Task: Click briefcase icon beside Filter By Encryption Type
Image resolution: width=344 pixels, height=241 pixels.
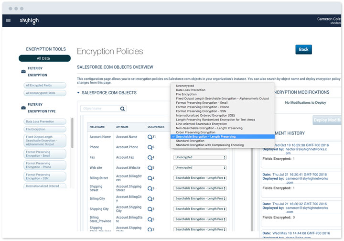Action: (x=23, y=108)
